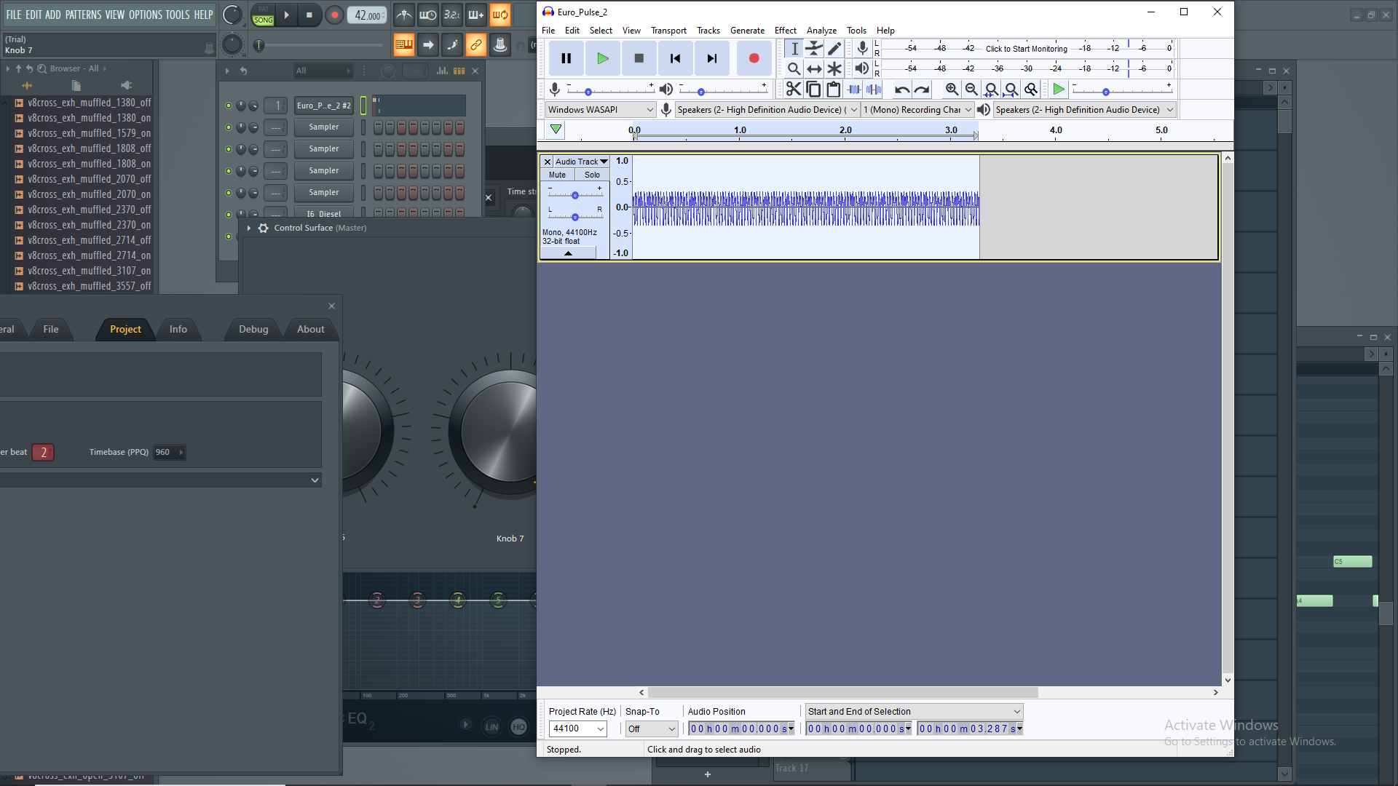This screenshot has height=786, width=1398.
Task: Open the Windows WASAPI host dropdown
Action: pos(601,109)
